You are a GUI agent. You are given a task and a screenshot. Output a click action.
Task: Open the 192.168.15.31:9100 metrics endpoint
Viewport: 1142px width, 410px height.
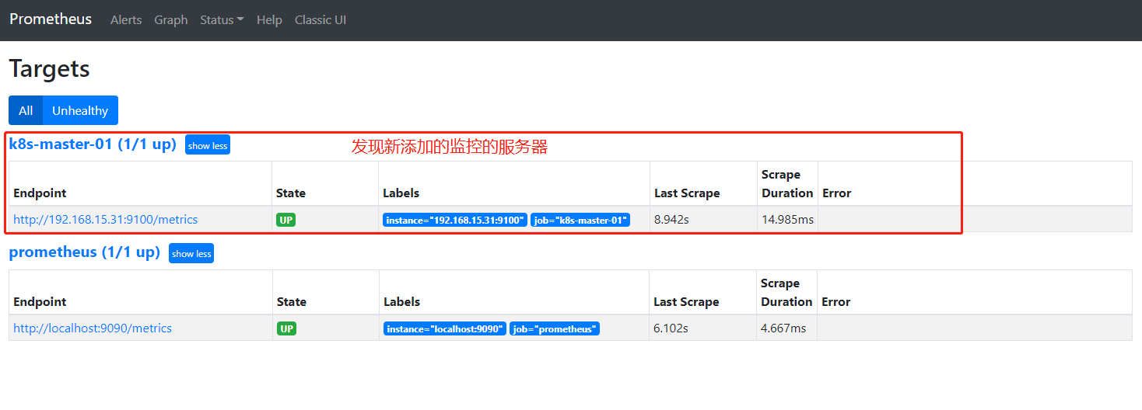105,220
